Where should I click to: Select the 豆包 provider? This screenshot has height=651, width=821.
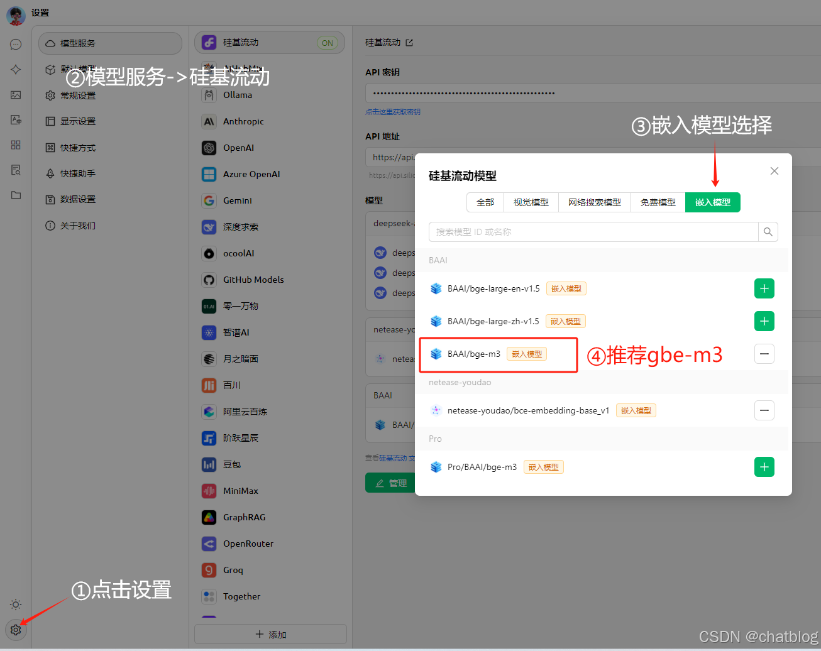point(270,464)
